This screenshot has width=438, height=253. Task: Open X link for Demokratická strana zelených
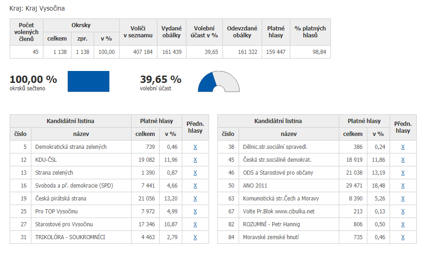coord(195,147)
